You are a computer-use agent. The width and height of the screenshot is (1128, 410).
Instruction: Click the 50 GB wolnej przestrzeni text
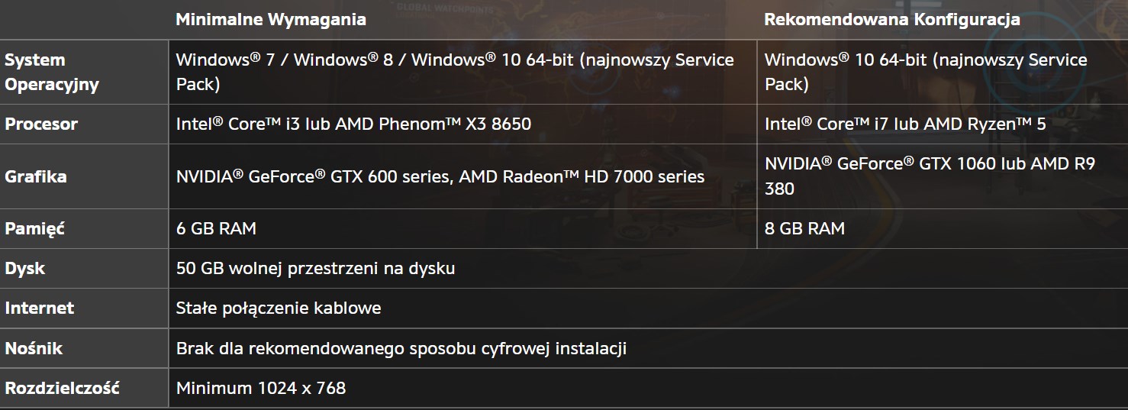315,268
